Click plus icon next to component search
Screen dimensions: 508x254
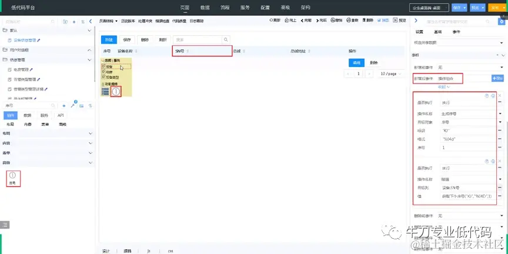[64, 106]
